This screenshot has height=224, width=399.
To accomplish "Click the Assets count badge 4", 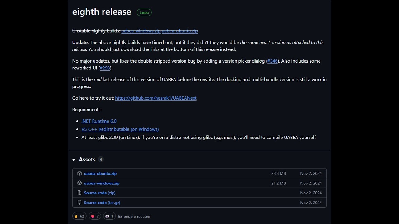I will click(x=101, y=159).
